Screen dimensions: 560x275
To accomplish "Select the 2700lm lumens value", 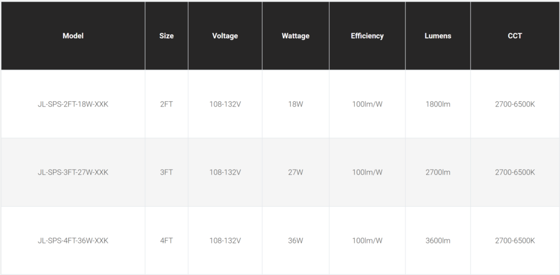I will [437, 172].
